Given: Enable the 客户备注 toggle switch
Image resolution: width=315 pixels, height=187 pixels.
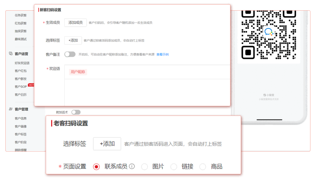Looking at the screenshot, I should pos(70,54).
